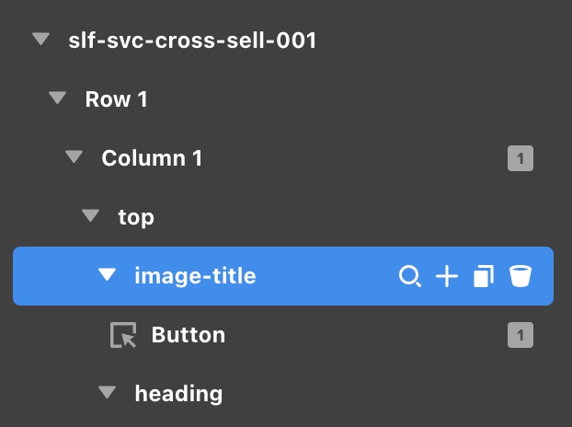Viewport: 572px width, 427px height.
Task: Collapse the Row 1 tree node
Action: [x=57, y=98]
